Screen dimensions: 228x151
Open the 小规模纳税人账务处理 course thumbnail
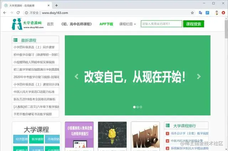(x=79, y=135)
